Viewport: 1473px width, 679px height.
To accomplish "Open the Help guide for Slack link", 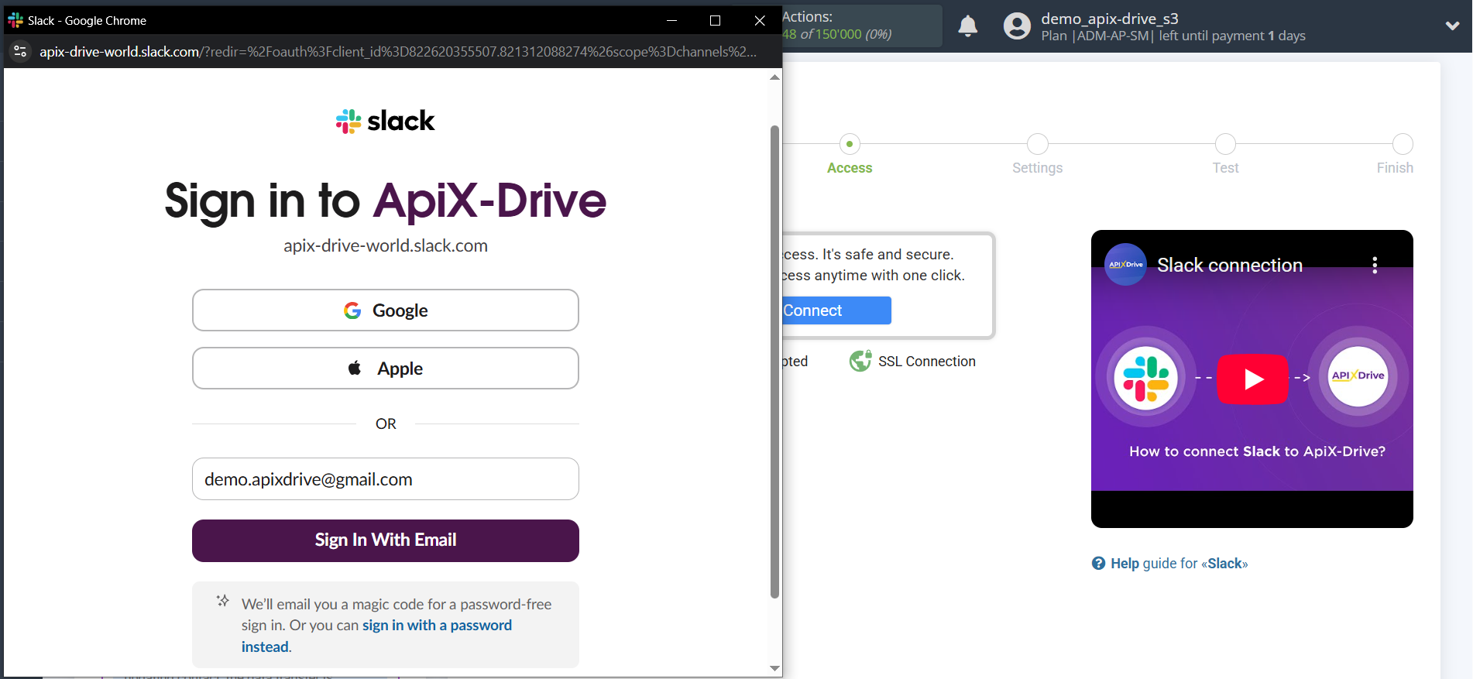I will (1179, 564).
